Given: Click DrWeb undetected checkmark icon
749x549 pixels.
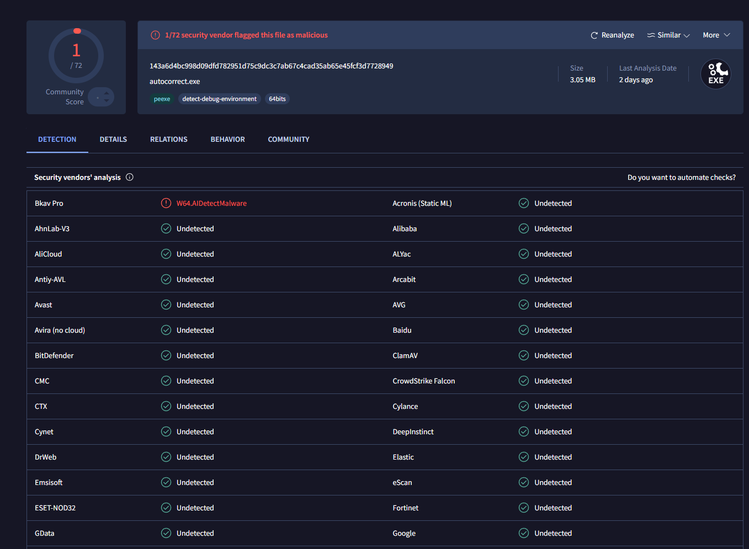Looking at the screenshot, I should 166,457.
